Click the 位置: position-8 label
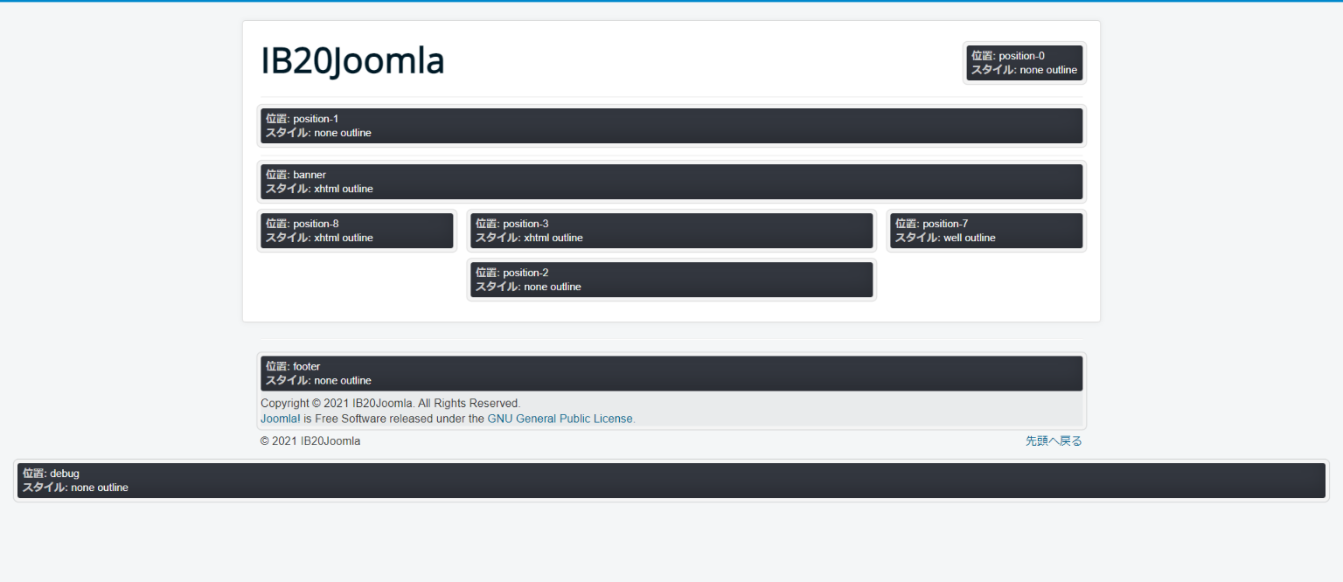Screen dimensions: 1343x582 click(302, 224)
